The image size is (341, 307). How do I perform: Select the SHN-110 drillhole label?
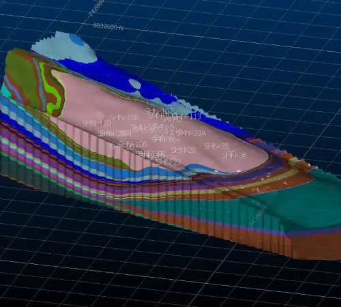[96, 123]
